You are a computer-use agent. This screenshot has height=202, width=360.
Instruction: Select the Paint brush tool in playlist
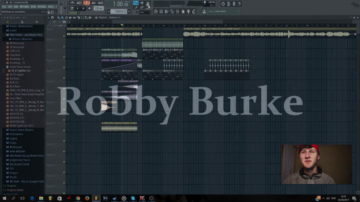click(62, 17)
